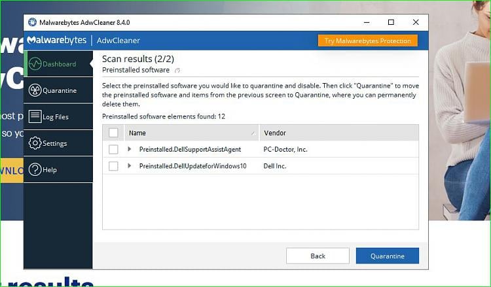Expand the Preinstalled.DellSupportAssistAgent row
This screenshot has width=491, height=287.
click(x=130, y=149)
